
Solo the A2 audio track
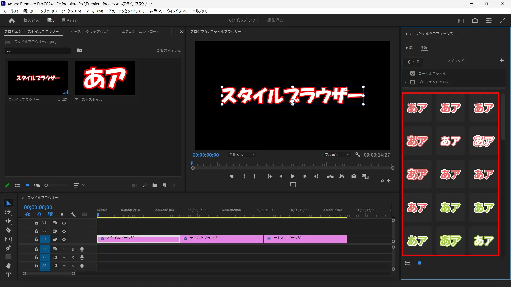[73, 258]
